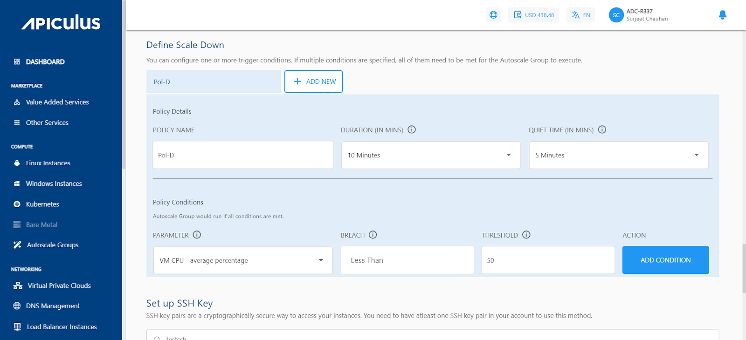This screenshot has width=746, height=340.
Task: Click the Policy Name text field
Action: coord(242,155)
